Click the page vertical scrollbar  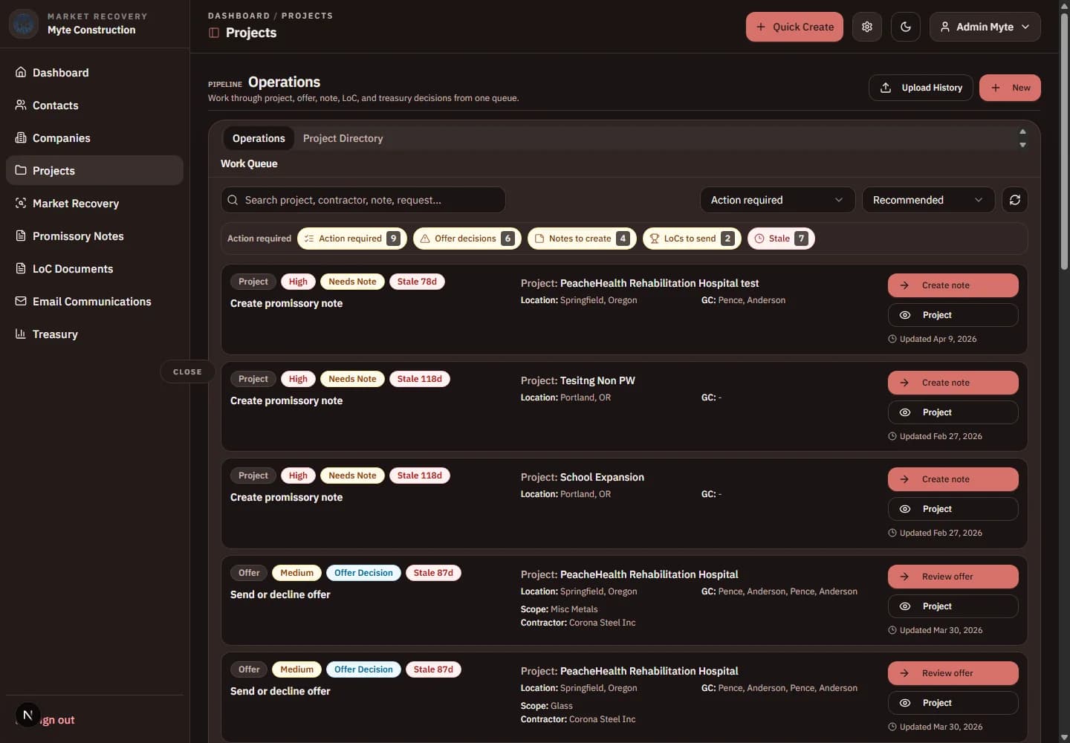(x=1064, y=141)
